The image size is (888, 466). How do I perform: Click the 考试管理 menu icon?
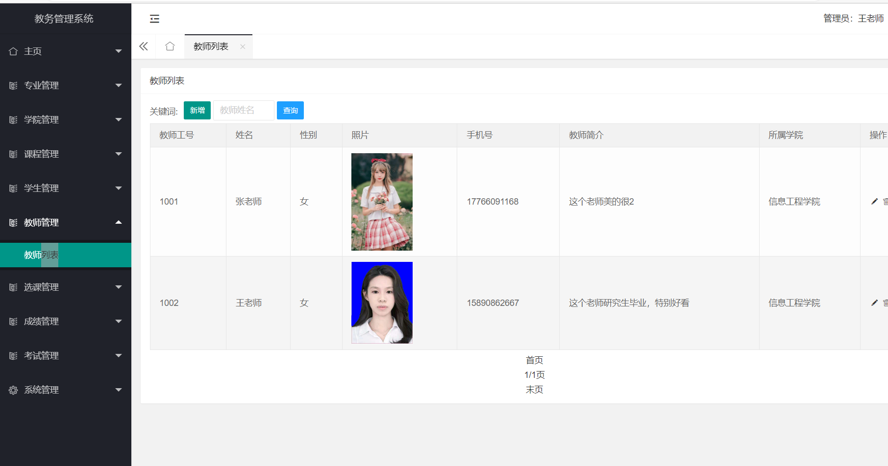[13, 356]
